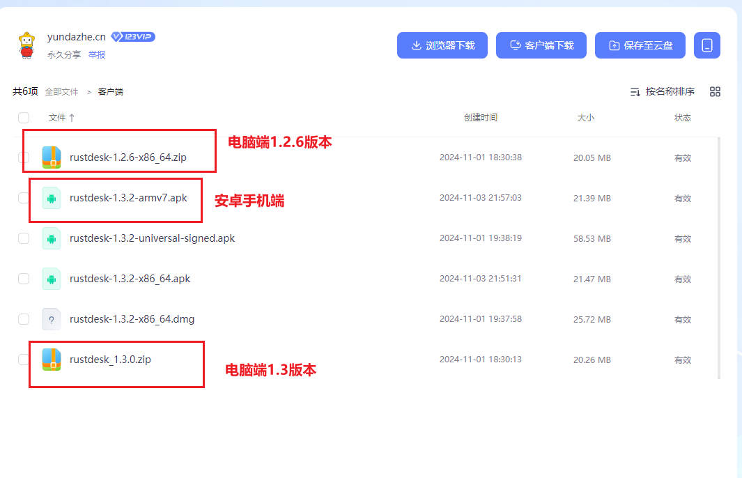Click 有效 status of rustdesk_1.3.0.zip

point(682,360)
